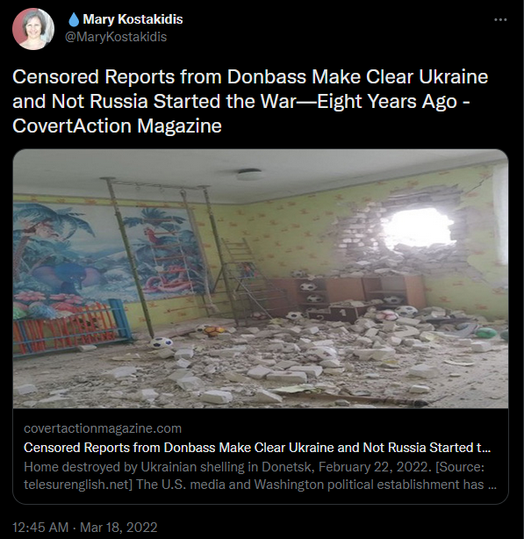Visit the @MaryKostakidis handle link
The image size is (524, 539).
coord(116,37)
